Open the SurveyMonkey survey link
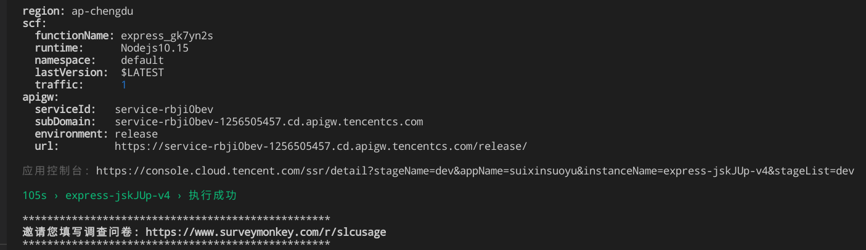 266,232
